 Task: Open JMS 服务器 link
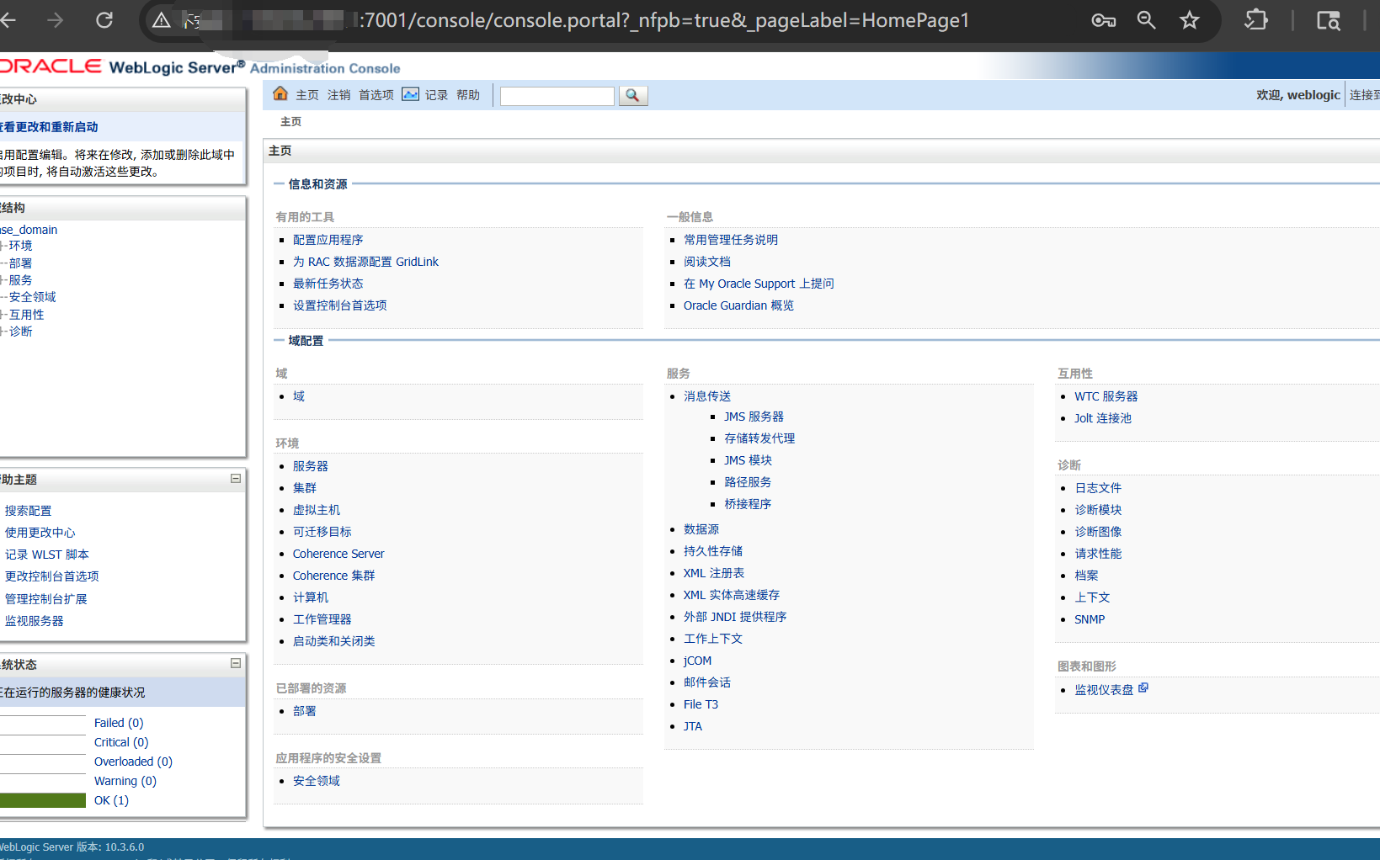[754, 417]
